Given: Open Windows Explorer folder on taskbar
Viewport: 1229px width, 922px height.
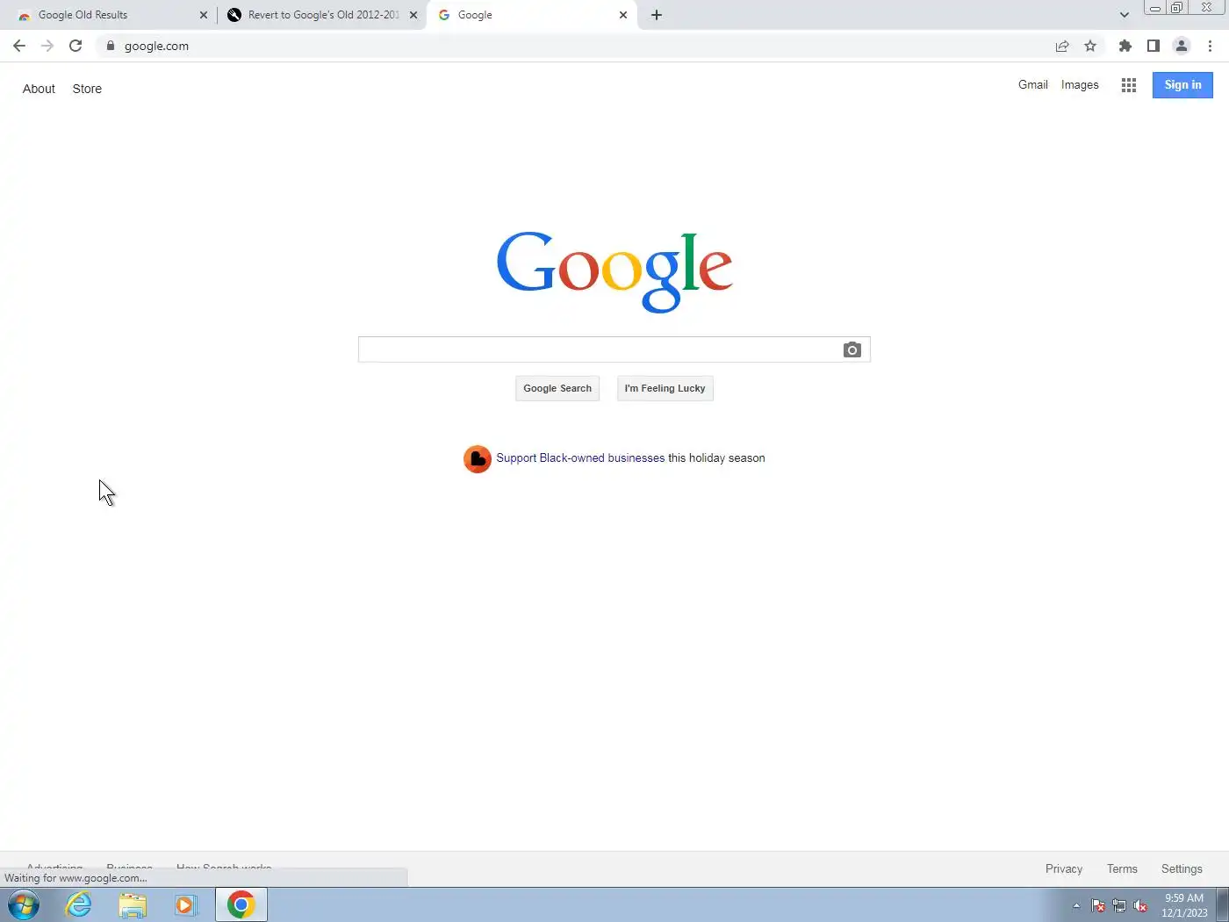Looking at the screenshot, I should pyautogui.click(x=133, y=904).
